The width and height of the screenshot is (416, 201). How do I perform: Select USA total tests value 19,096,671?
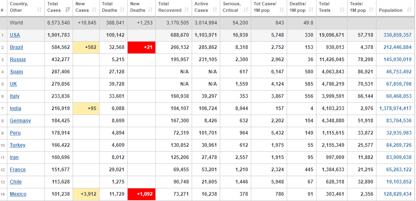point(332,35)
